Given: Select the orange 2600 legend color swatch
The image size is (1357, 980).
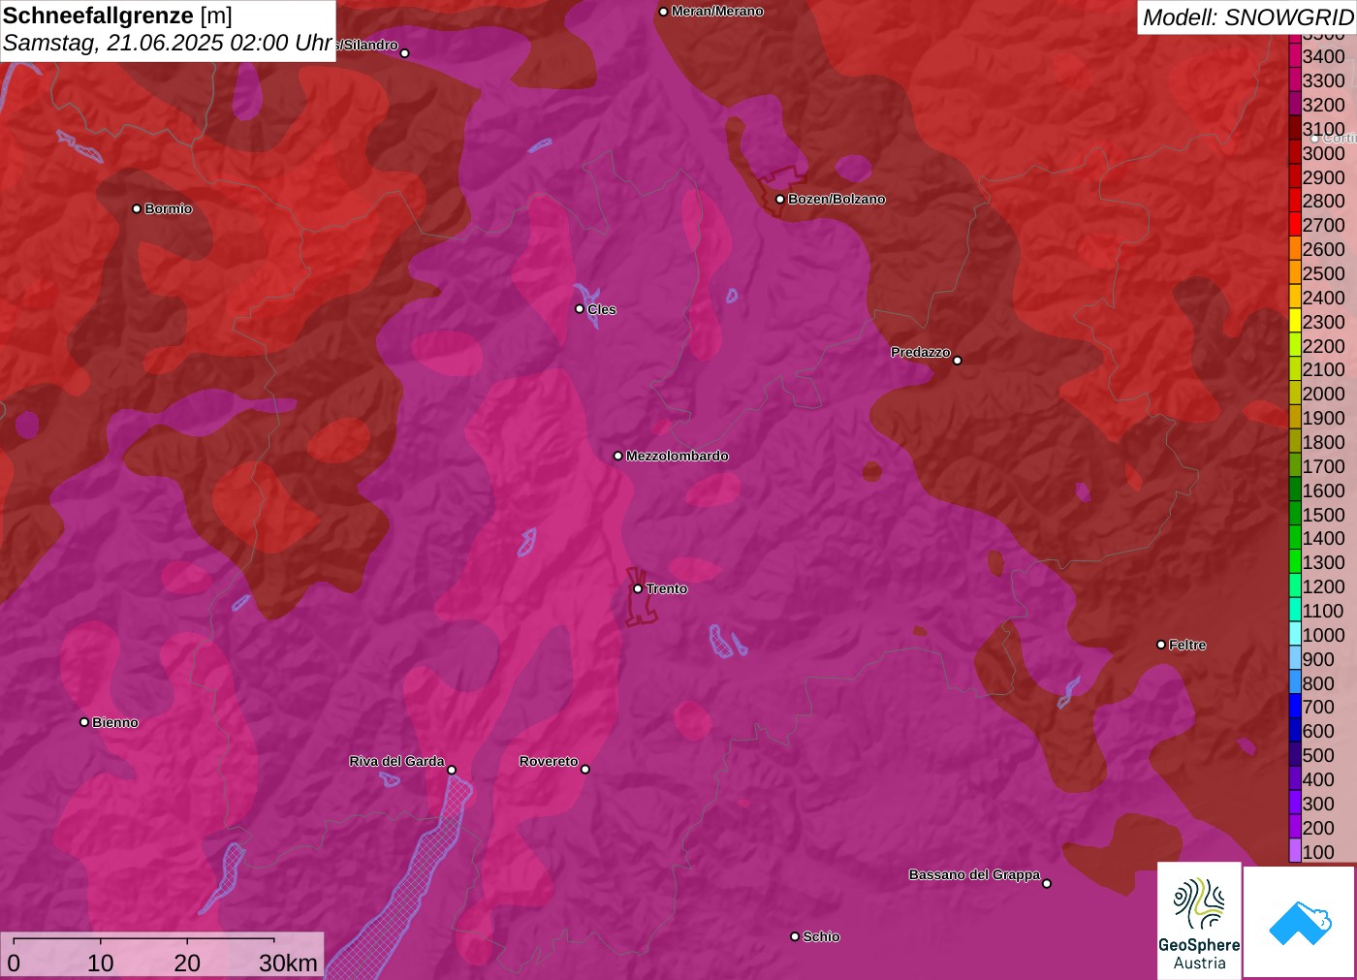Looking at the screenshot, I should [1295, 249].
